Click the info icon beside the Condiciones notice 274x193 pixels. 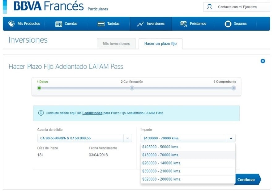[41, 113]
